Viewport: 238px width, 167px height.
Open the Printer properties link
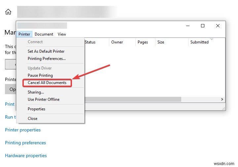tap(23, 130)
